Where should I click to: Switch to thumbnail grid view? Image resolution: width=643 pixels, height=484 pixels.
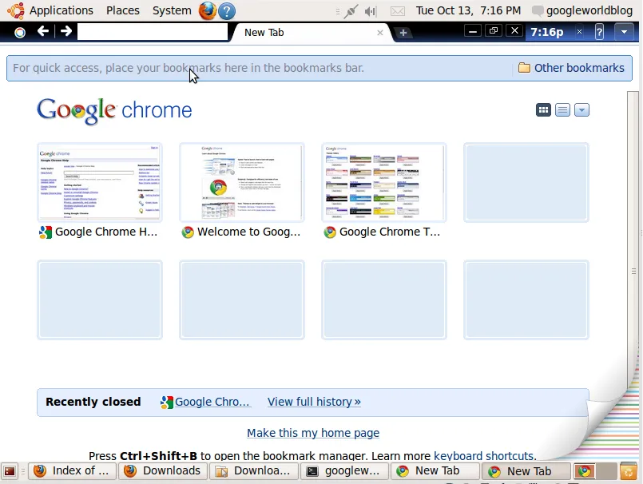pyautogui.click(x=543, y=110)
